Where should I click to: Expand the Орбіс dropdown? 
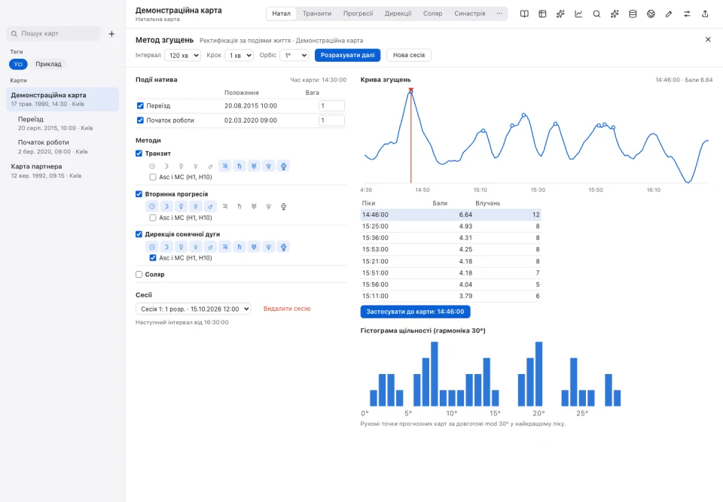294,55
